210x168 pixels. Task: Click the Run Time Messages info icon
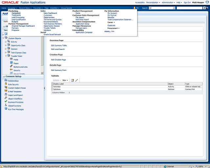click(6, 109)
